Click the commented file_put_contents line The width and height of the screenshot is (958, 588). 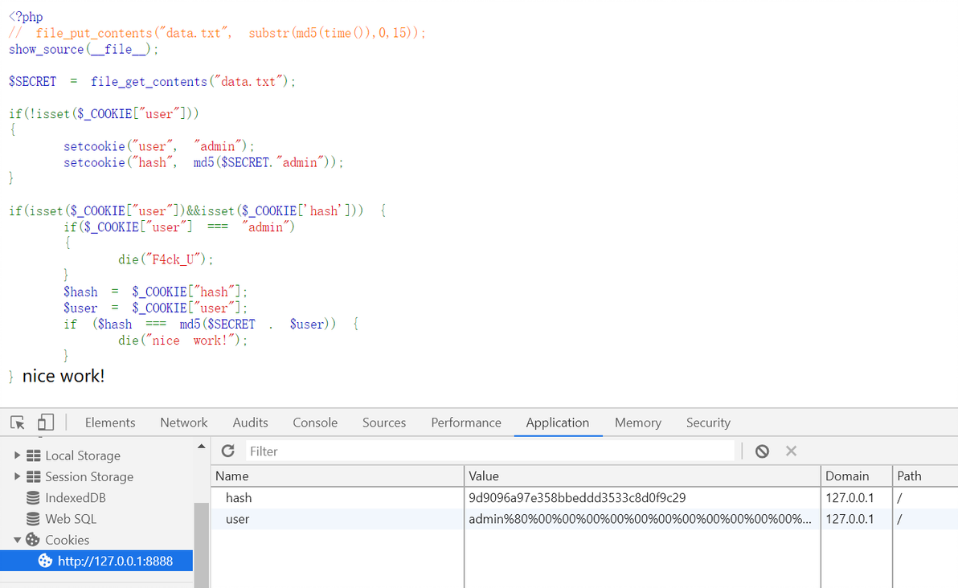click(217, 33)
